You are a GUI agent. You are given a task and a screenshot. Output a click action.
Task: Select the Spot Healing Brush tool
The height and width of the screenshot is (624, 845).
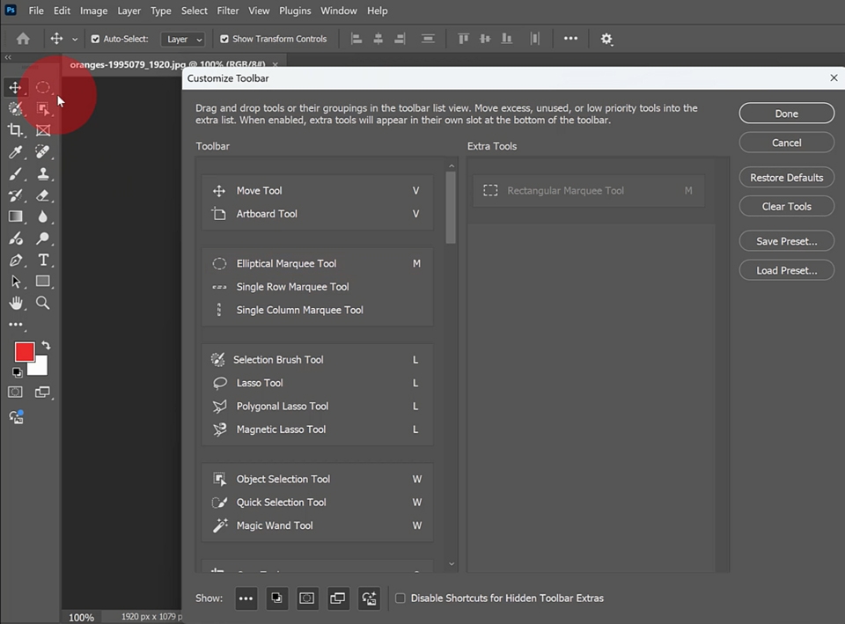[x=42, y=152]
